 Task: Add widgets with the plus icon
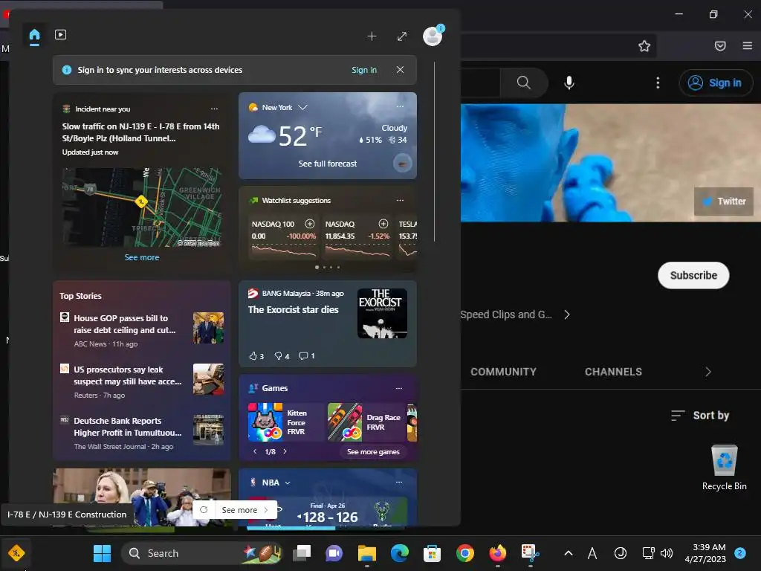click(372, 36)
